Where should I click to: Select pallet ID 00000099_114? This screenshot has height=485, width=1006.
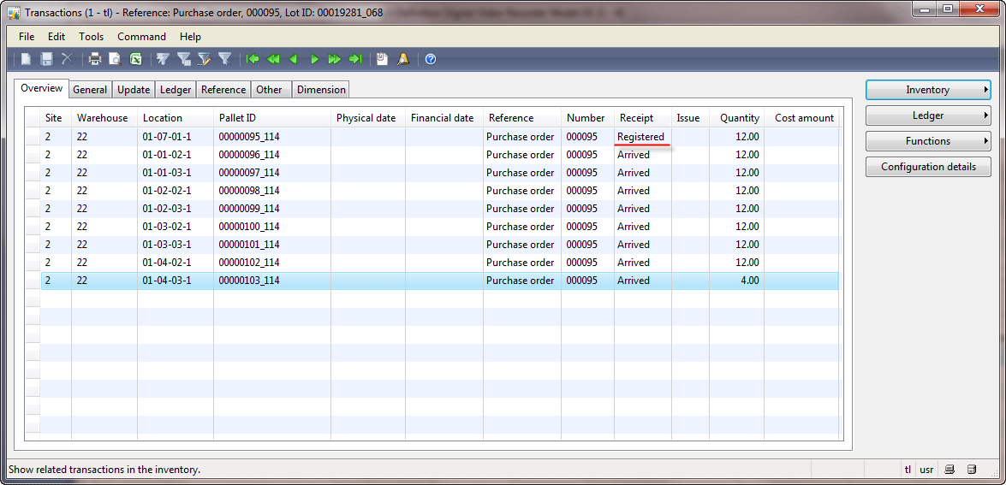tap(272, 208)
